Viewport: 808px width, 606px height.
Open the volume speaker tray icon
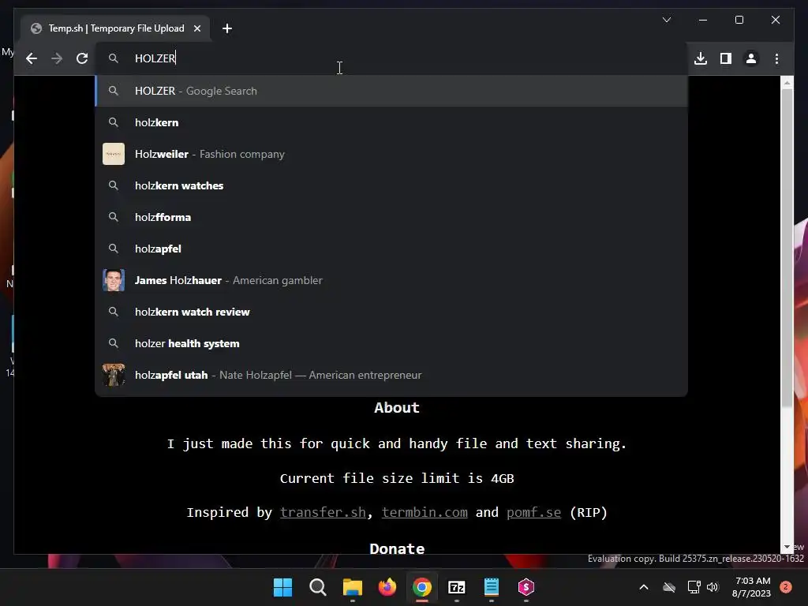713,587
